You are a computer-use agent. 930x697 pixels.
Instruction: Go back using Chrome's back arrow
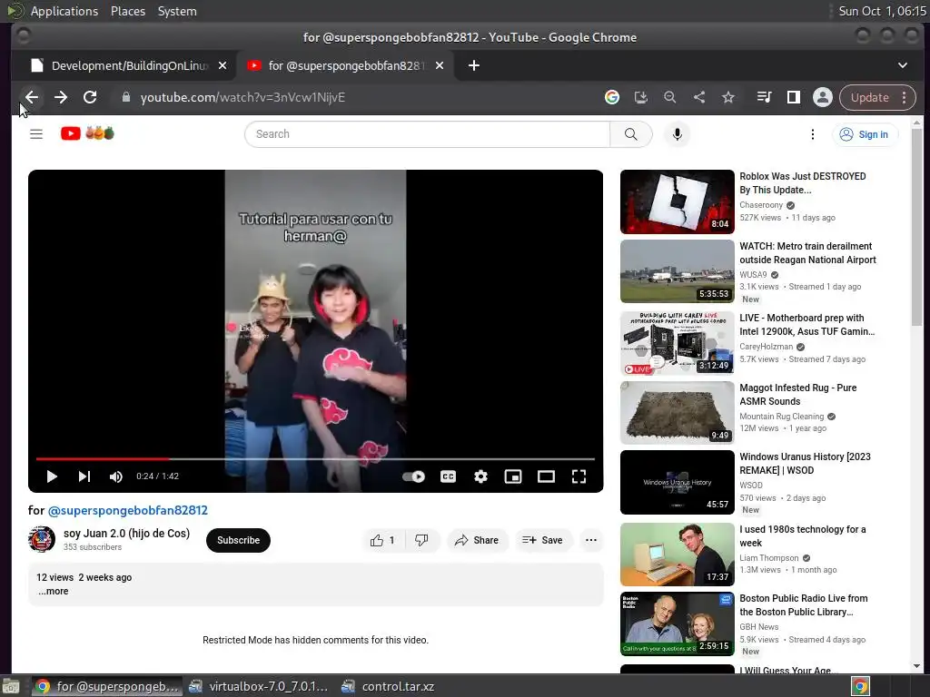point(32,97)
